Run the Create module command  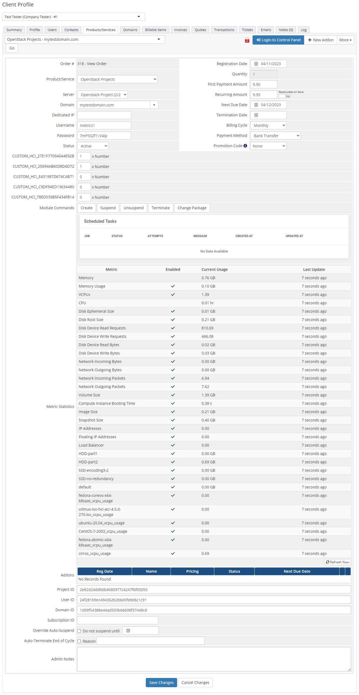tap(87, 208)
